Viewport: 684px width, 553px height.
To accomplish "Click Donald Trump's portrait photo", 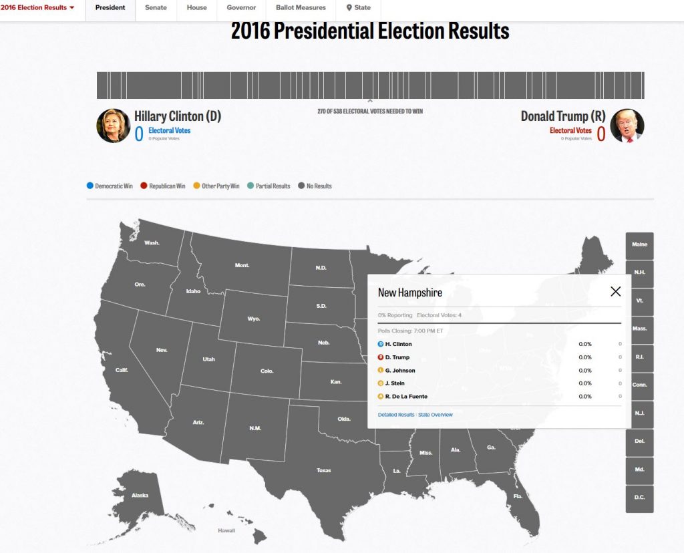I will point(627,126).
